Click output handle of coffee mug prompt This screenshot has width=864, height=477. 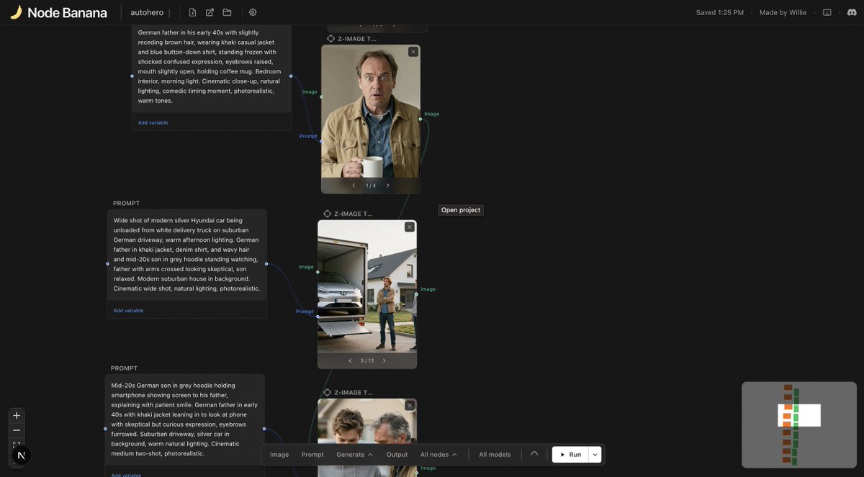click(x=291, y=76)
